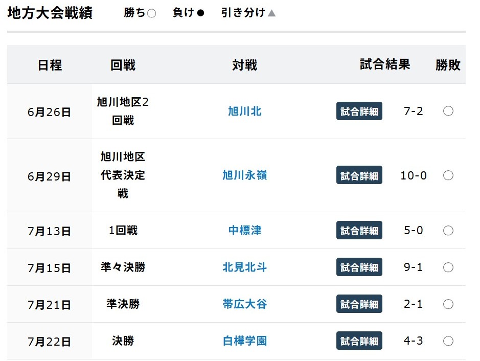Click the 負け legend black dot
This screenshot has width=480, height=361.
200,13
